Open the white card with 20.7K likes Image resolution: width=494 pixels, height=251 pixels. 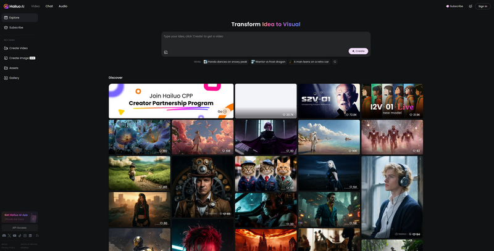(266, 101)
